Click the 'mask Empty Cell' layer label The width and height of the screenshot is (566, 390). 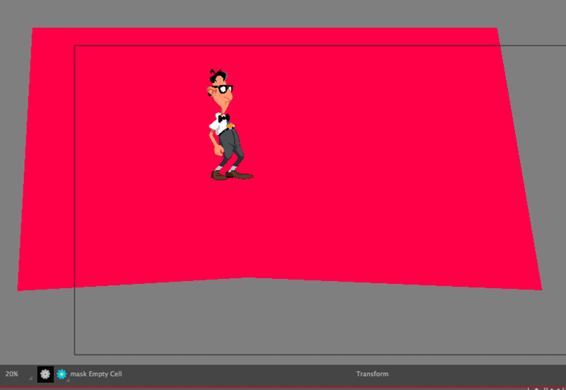tap(96, 374)
